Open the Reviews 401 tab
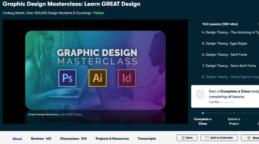 41,139
